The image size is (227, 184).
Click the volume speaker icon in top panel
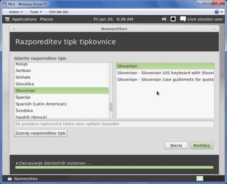pos(164,19)
